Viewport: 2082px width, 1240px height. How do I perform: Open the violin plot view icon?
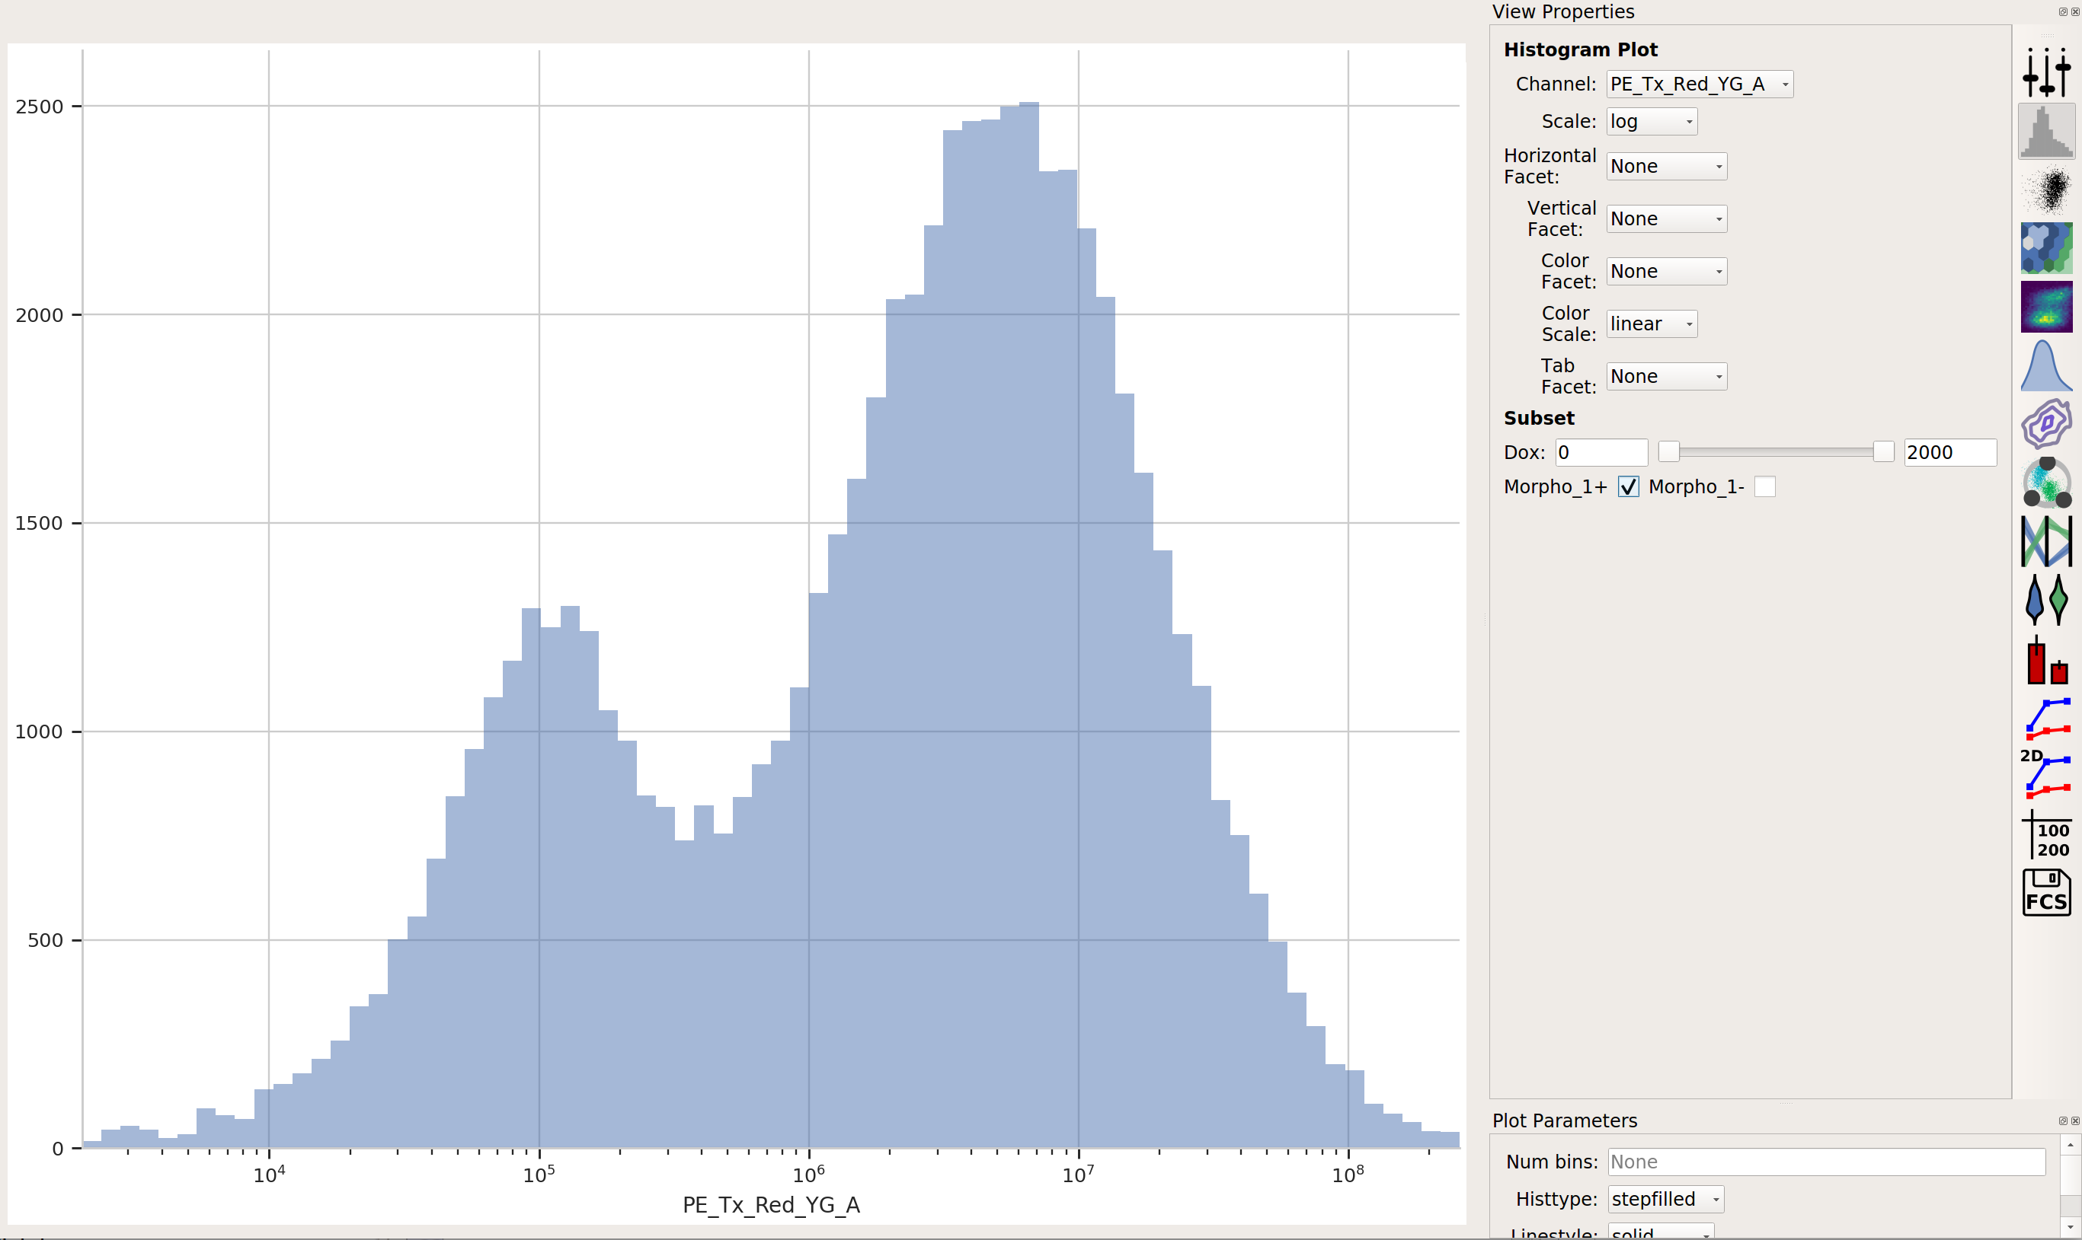click(2046, 599)
